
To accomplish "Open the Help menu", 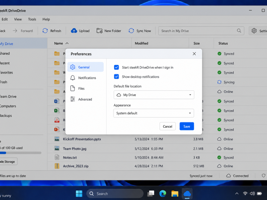I will (46, 19).
